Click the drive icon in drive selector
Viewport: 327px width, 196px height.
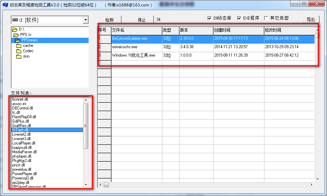(x=15, y=20)
